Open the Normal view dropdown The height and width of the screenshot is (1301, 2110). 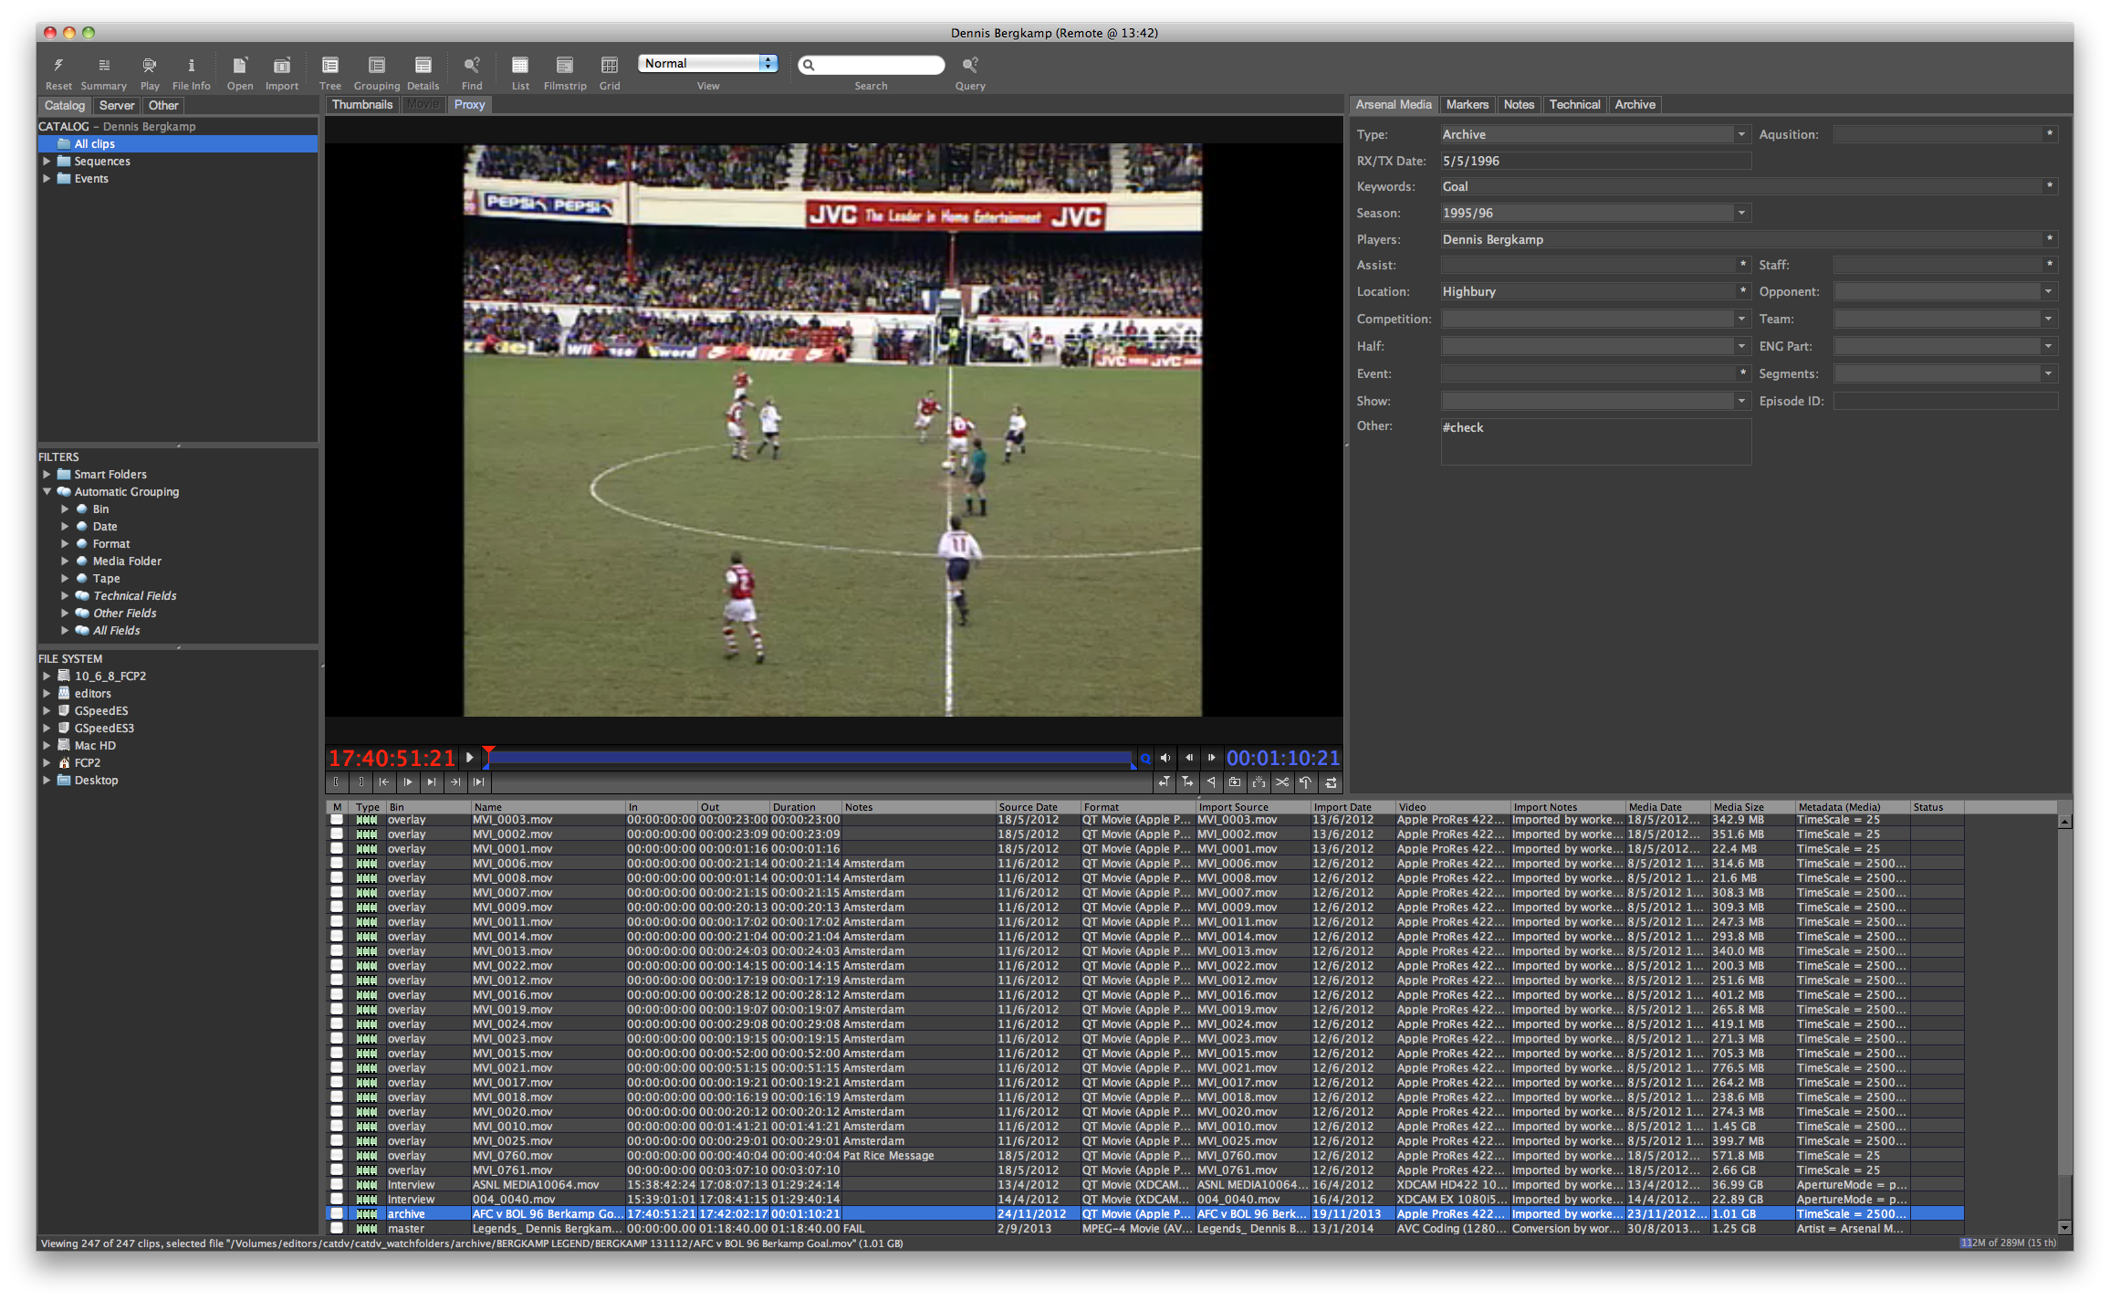[708, 63]
